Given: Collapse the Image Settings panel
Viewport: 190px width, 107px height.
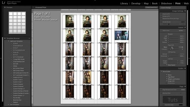Looking at the screenshot, I should tap(185, 11).
